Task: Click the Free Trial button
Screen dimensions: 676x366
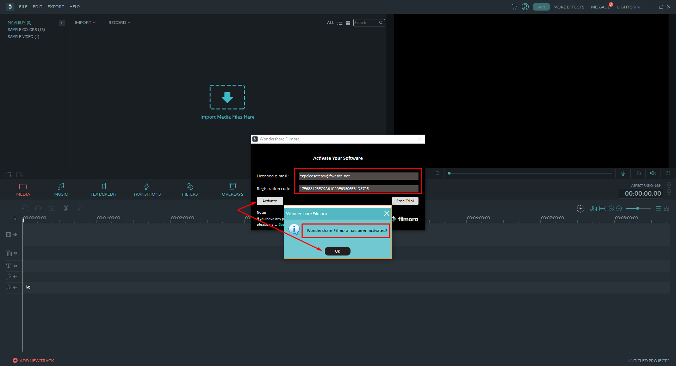Action: [x=405, y=201]
